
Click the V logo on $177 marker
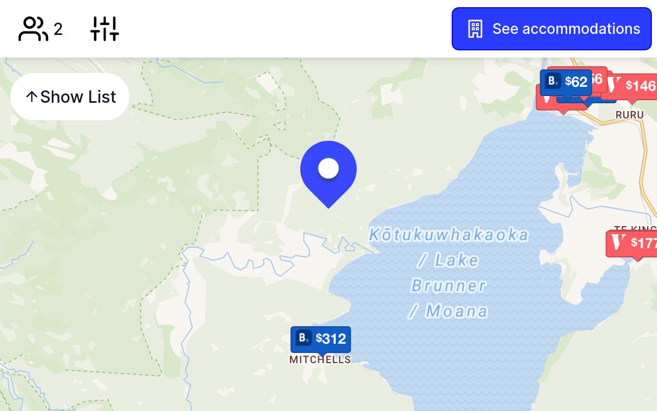(620, 242)
